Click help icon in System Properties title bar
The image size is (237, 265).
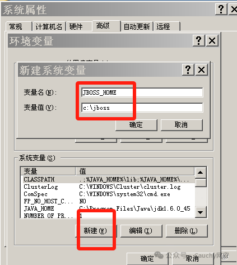coord(221,9)
